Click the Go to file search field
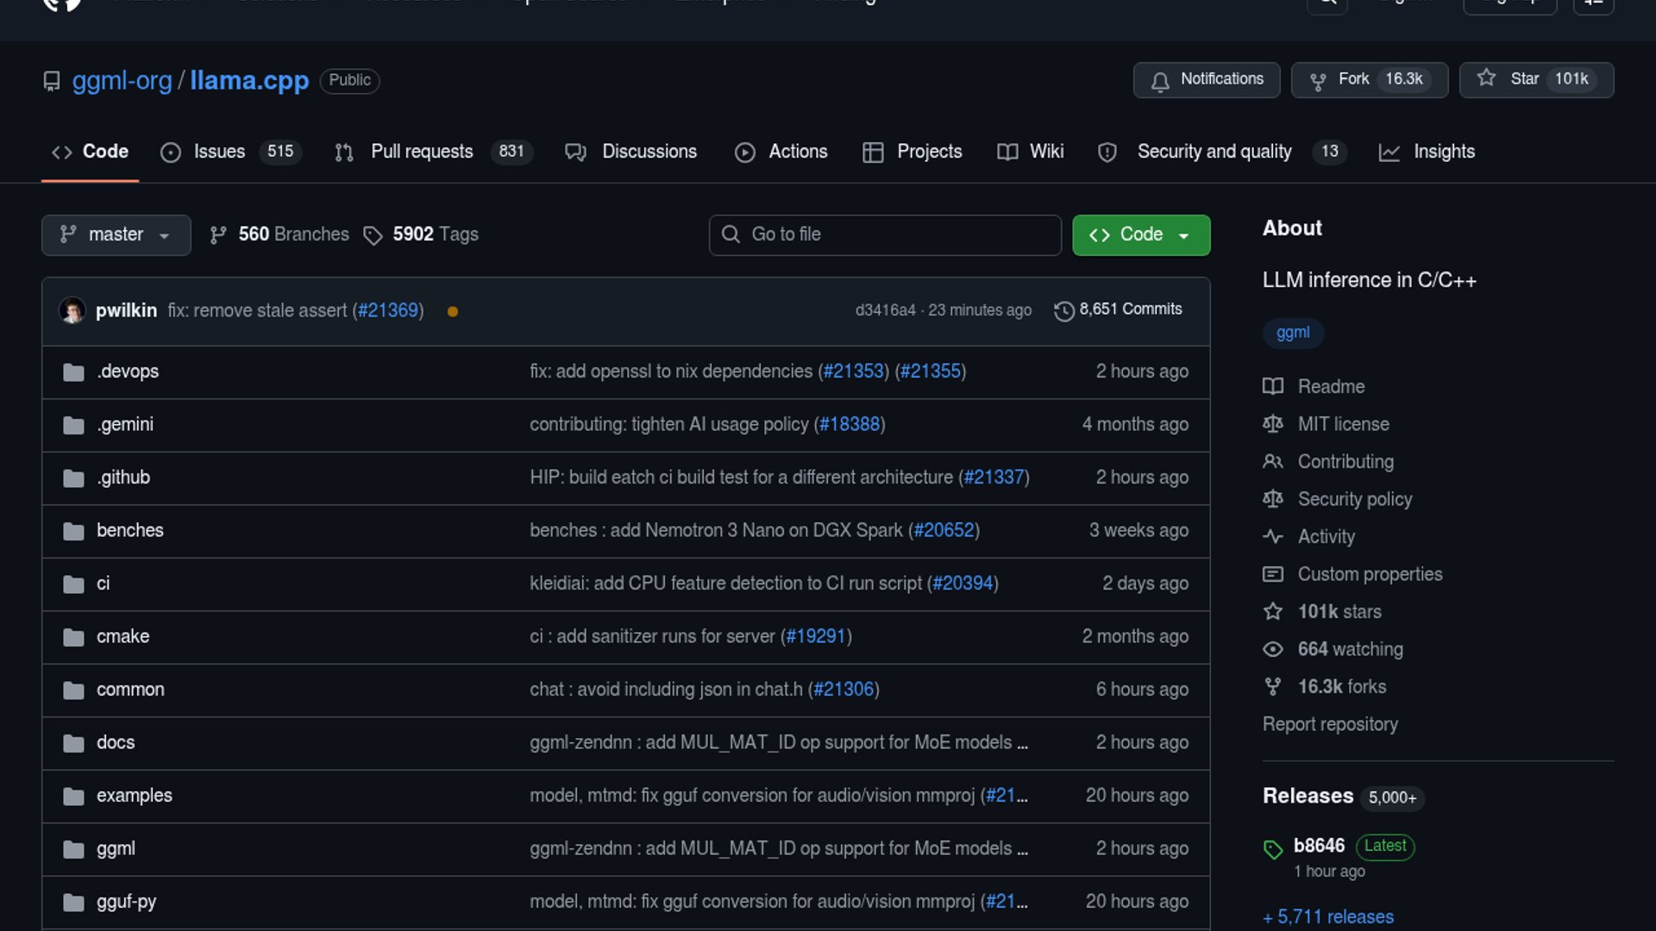 pos(885,234)
